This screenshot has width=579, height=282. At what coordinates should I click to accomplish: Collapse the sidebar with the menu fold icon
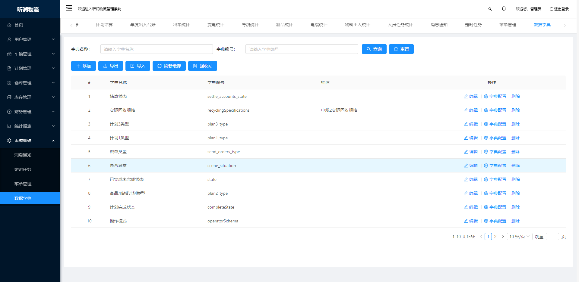click(x=69, y=8)
